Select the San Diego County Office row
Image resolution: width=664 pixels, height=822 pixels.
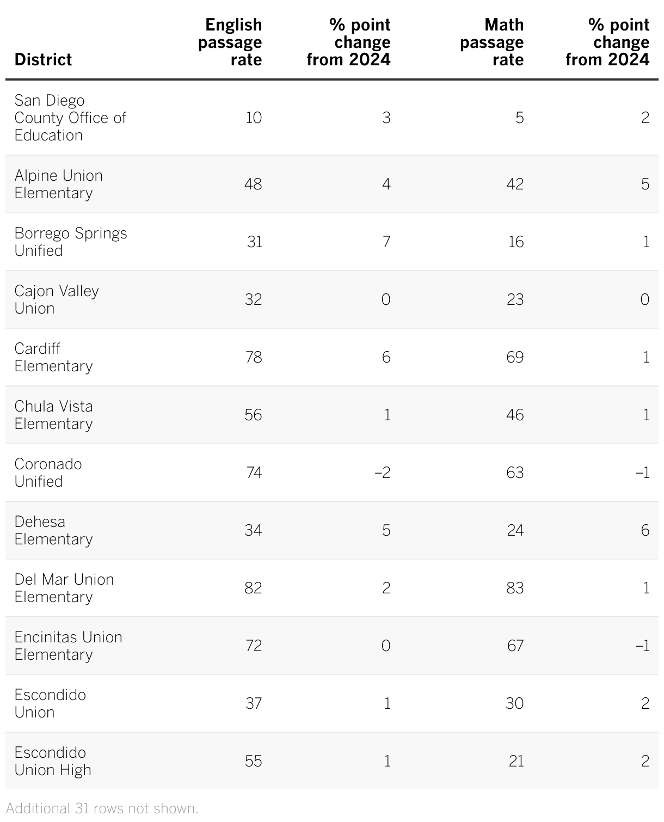coord(70,118)
